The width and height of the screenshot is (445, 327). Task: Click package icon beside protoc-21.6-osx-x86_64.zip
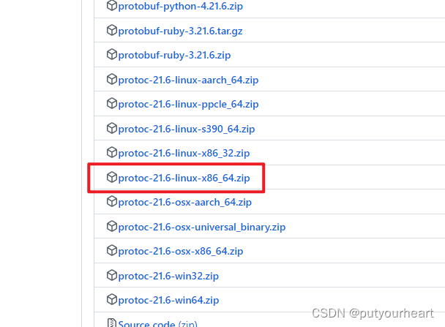[x=112, y=250]
